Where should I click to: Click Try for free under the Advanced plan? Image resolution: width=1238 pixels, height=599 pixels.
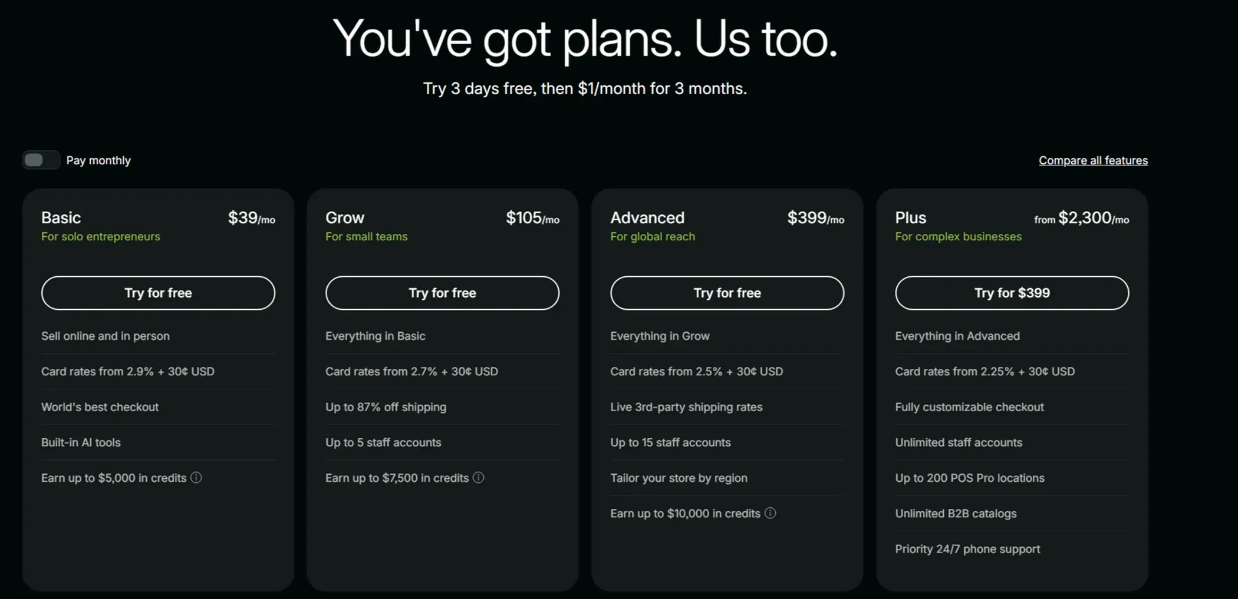727,293
